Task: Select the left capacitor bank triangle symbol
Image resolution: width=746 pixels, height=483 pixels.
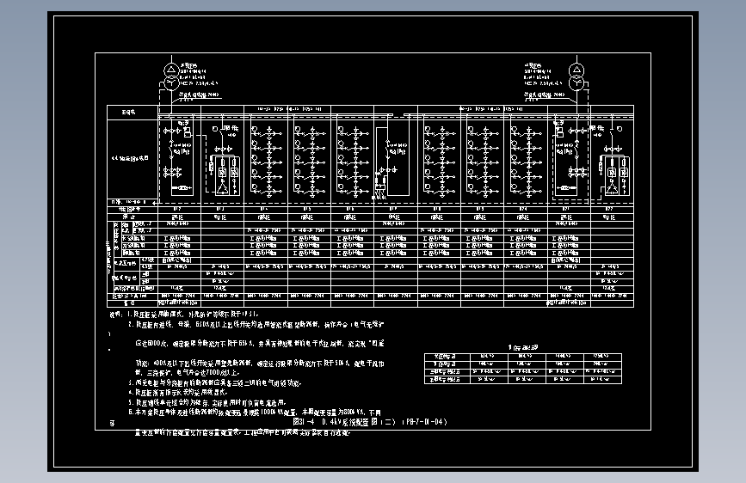Action: click(x=222, y=187)
